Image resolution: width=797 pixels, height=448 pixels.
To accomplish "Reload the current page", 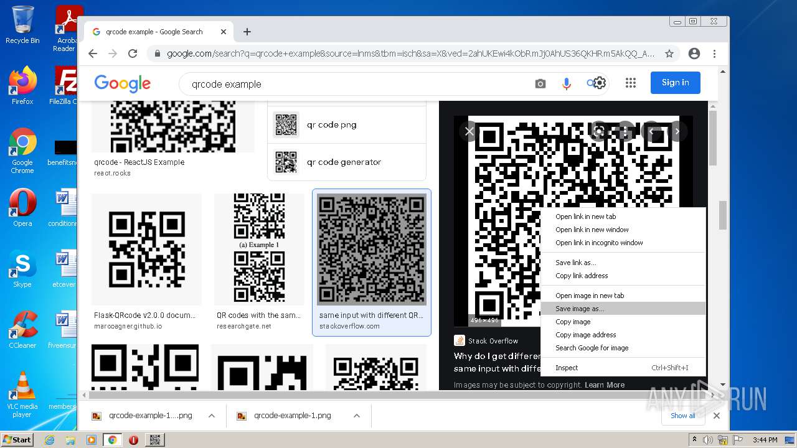I will (133, 54).
